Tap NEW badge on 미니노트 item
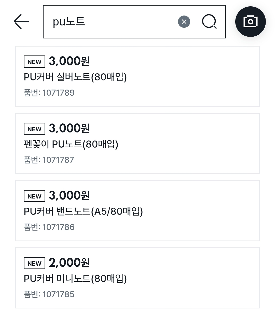This screenshot has width=275, height=312. pos(34,263)
